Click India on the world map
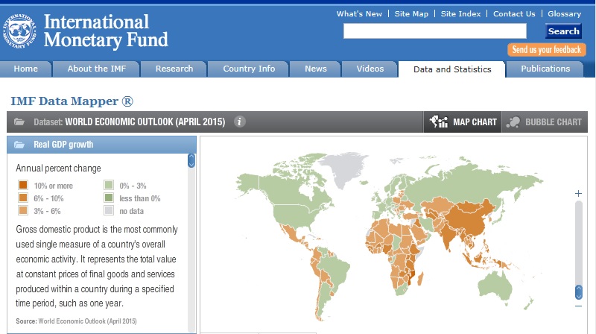 pos(448,235)
